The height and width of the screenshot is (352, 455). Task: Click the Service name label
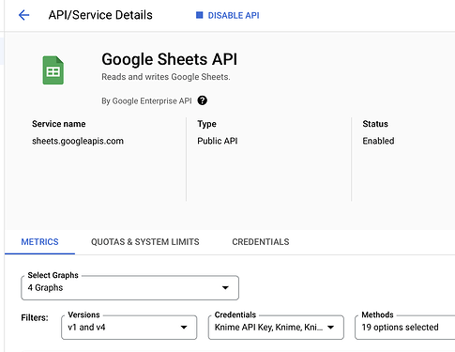[x=59, y=124]
